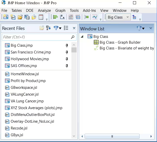
Task: Click the Tabulate toolbar icon
Action: coord(71,17)
